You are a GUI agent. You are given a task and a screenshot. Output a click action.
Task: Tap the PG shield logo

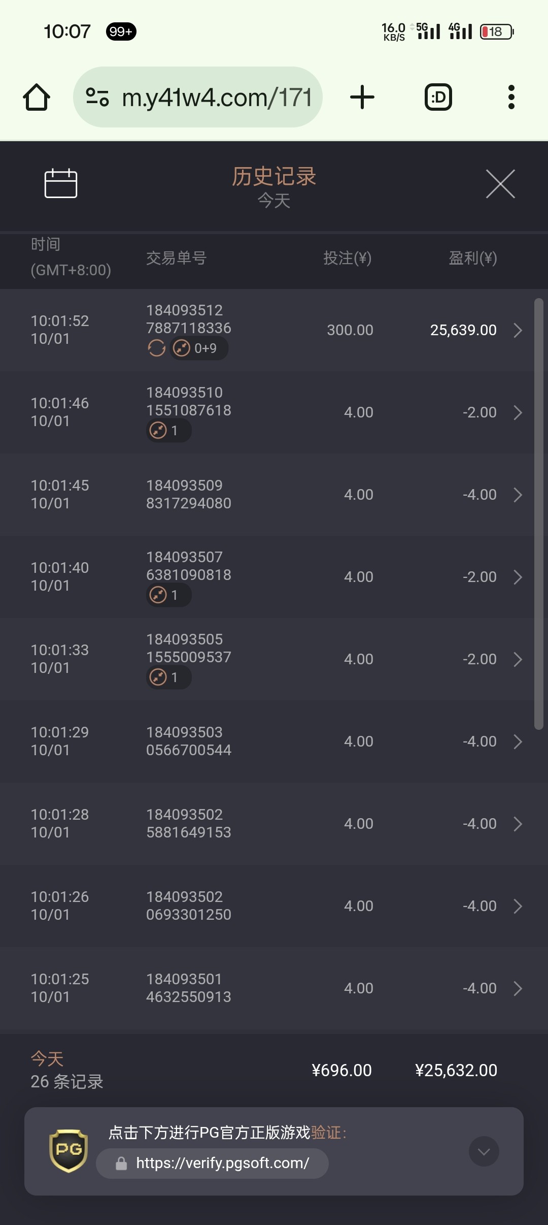(x=68, y=1151)
